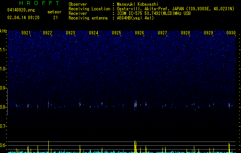Click the HROFFT title text
241x153 pixels.
[39, 3]
